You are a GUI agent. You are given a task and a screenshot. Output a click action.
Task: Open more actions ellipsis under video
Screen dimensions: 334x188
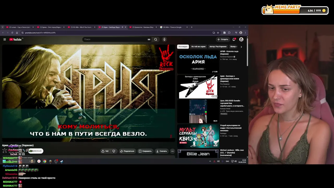172,151
